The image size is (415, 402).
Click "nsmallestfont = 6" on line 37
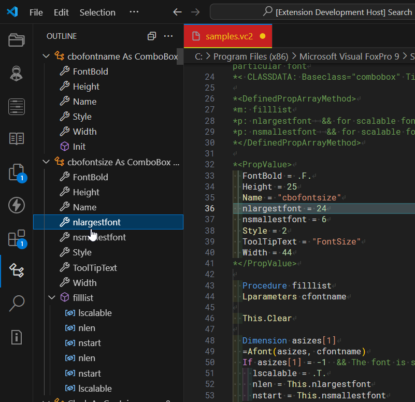click(x=284, y=220)
